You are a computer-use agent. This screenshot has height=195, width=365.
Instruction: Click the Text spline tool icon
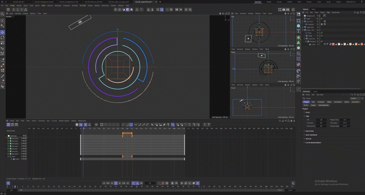point(299,31)
